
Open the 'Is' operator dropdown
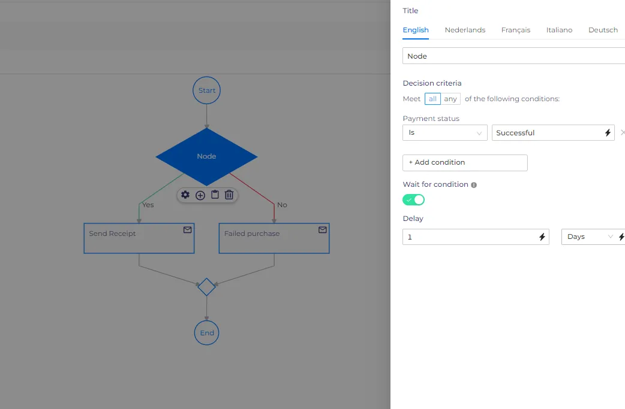(445, 133)
